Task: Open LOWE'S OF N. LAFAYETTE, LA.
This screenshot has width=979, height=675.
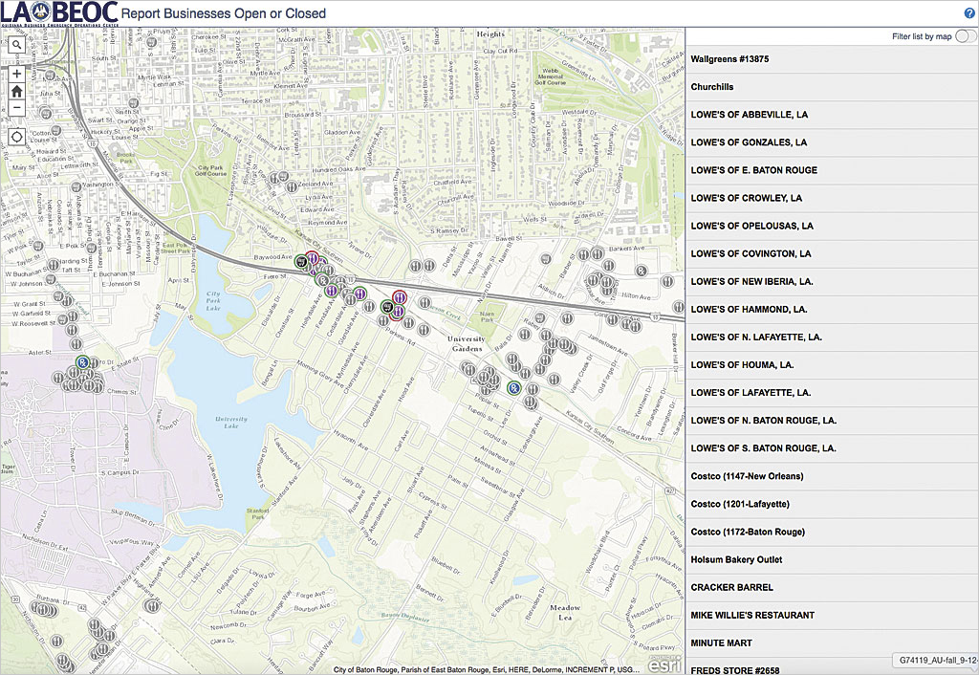Action: pos(832,337)
